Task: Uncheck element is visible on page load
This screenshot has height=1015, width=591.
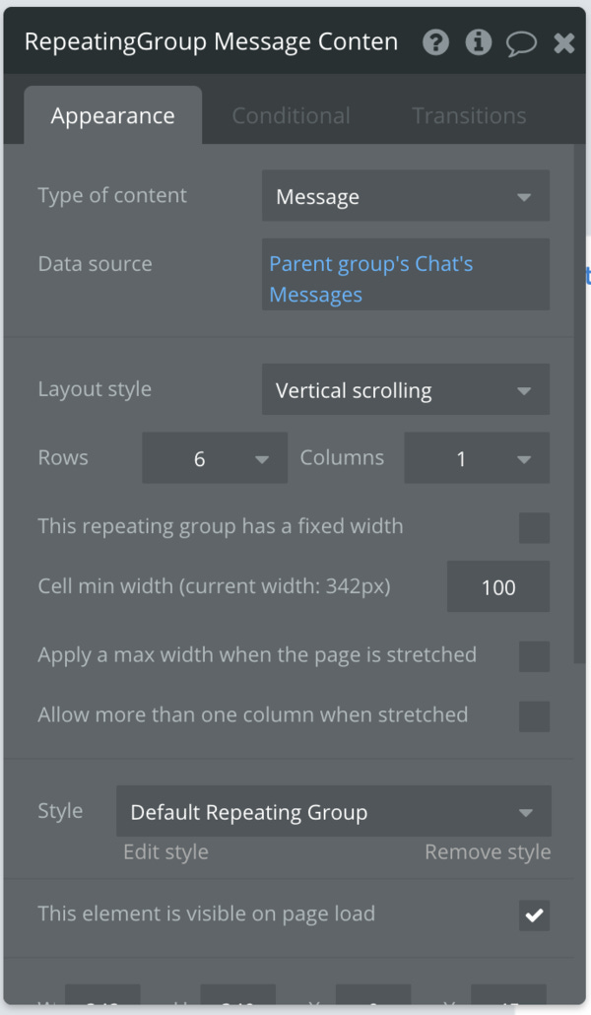Action: 534,915
